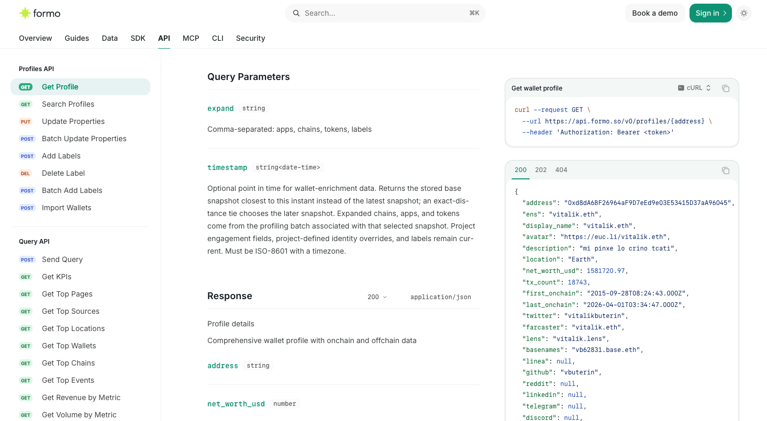Viewport: 767px width, 421px height.
Task: Click the Response heading
Action: 230,296
